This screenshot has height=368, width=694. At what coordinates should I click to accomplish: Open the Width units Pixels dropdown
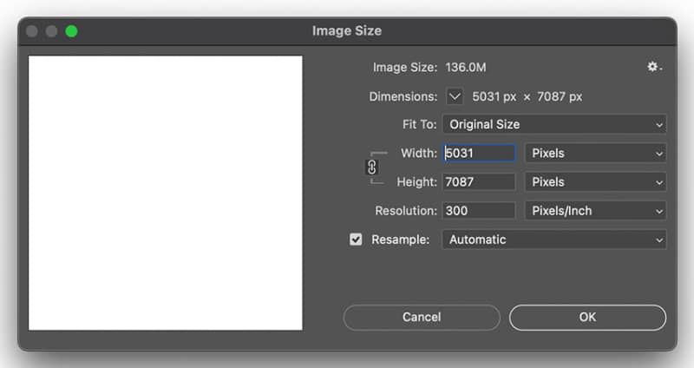[595, 154]
